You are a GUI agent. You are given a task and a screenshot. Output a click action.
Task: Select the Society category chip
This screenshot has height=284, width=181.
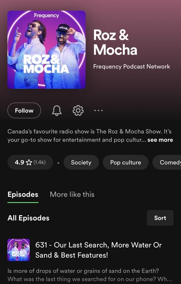(81, 162)
